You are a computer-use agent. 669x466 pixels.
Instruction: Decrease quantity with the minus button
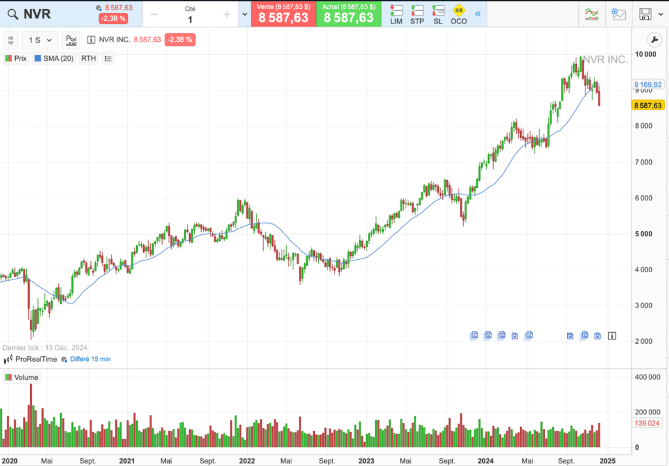tap(154, 14)
